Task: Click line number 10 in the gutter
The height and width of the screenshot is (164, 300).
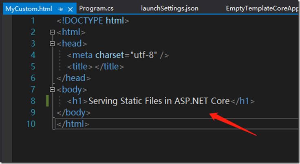Action: coord(31,123)
